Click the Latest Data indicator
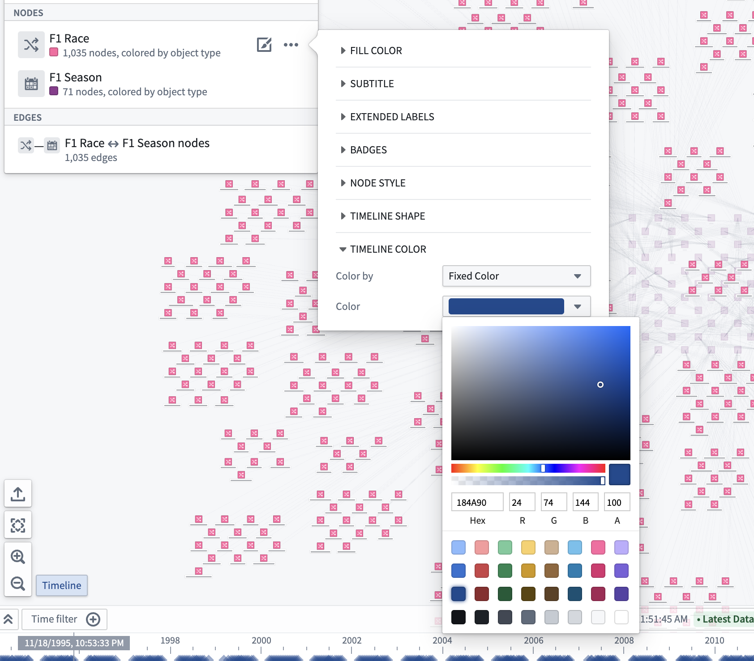The image size is (754, 661). coord(725,619)
